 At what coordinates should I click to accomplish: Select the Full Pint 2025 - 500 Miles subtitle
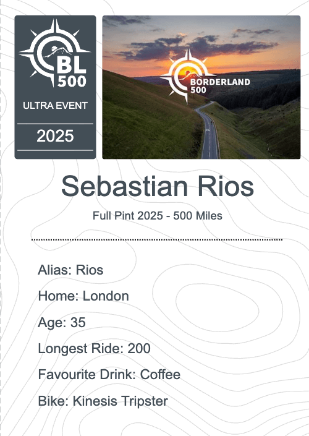(x=157, y=216)
